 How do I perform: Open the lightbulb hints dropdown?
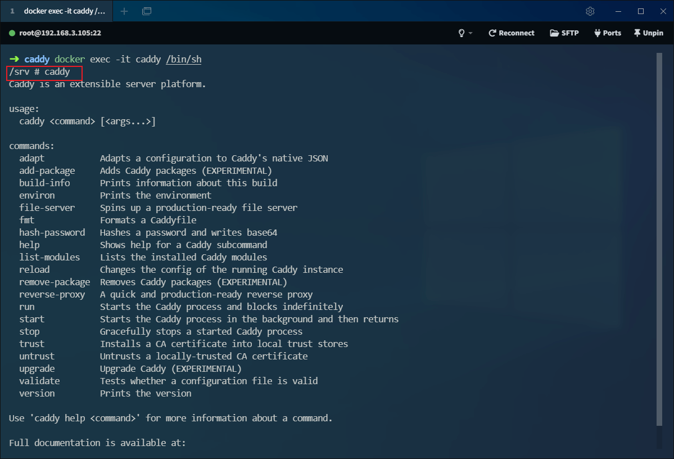pos(465,33)
